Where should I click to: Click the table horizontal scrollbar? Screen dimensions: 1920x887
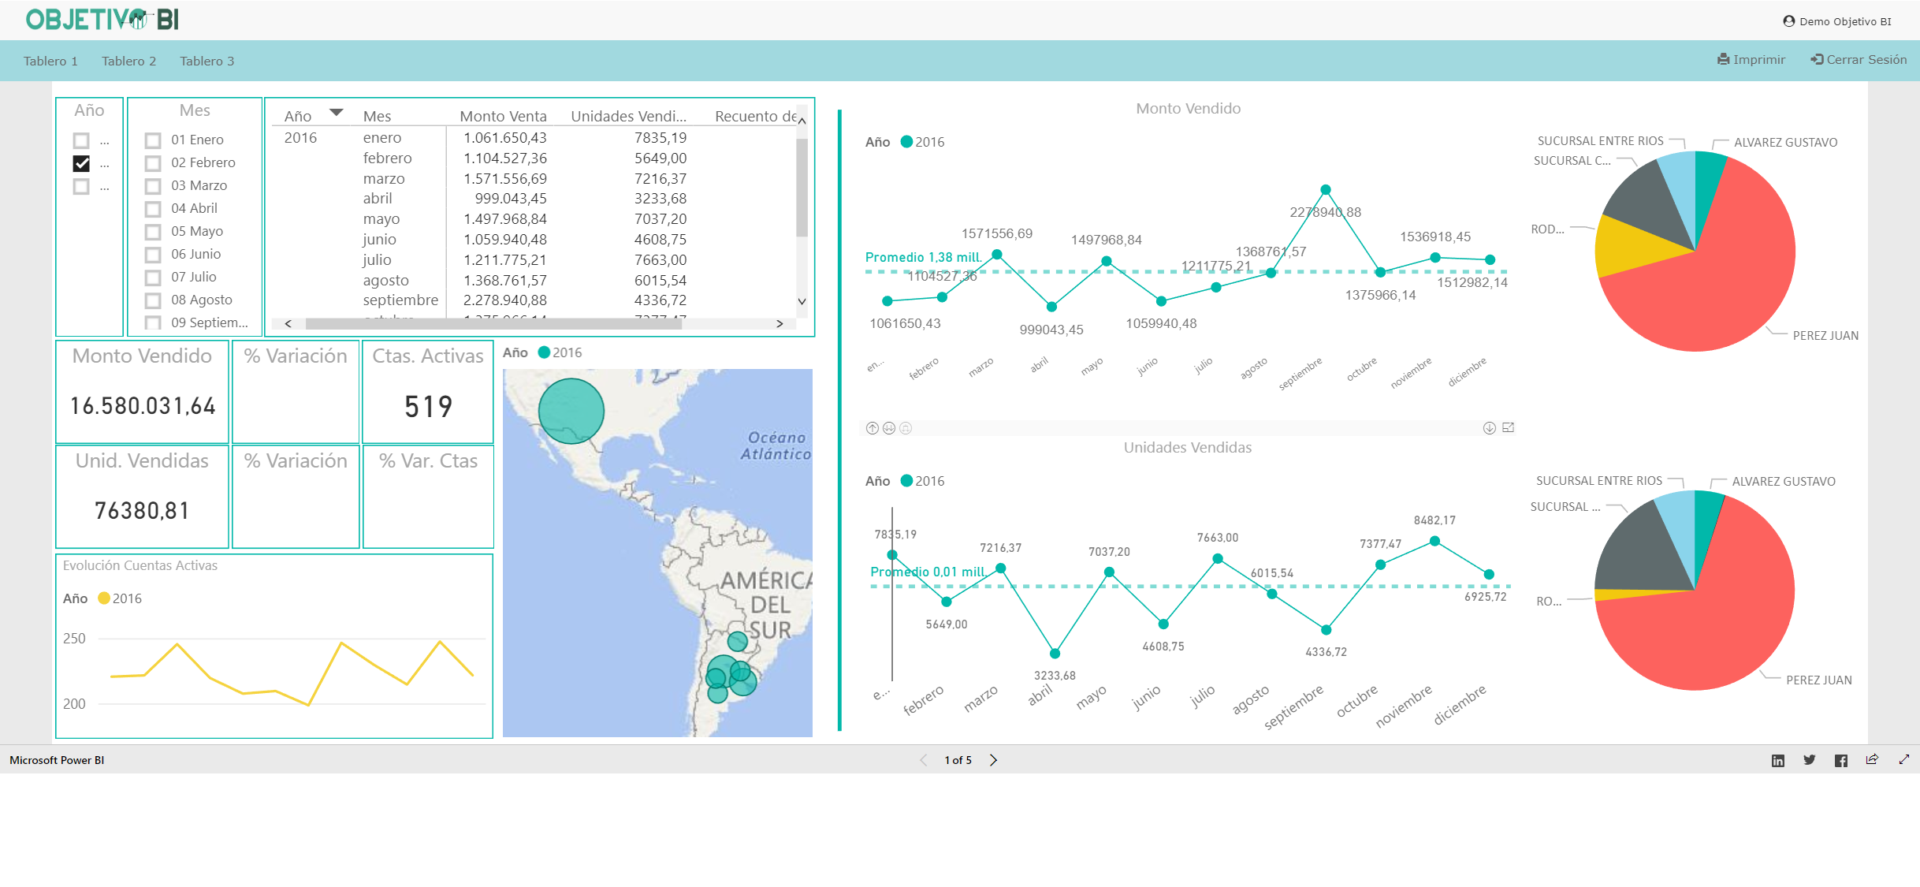coord(493,323)
